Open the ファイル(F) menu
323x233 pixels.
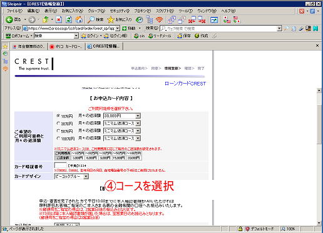tap(14, 11)
